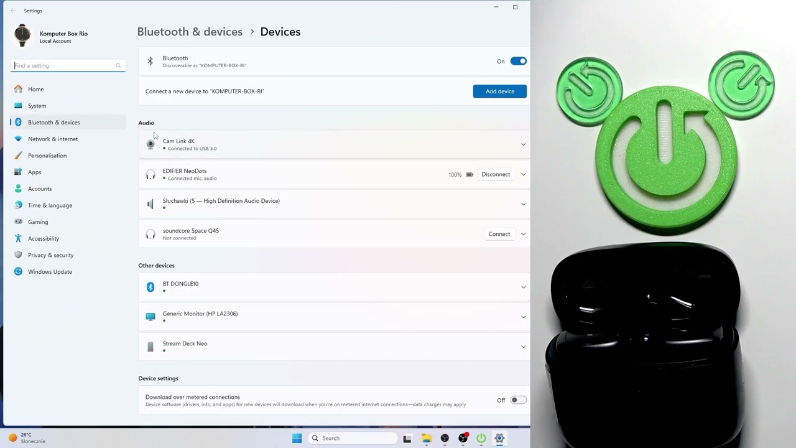Disconnect the EDIFIER NeoDots headphones
The image size is (796, 448).
(496, 174)
